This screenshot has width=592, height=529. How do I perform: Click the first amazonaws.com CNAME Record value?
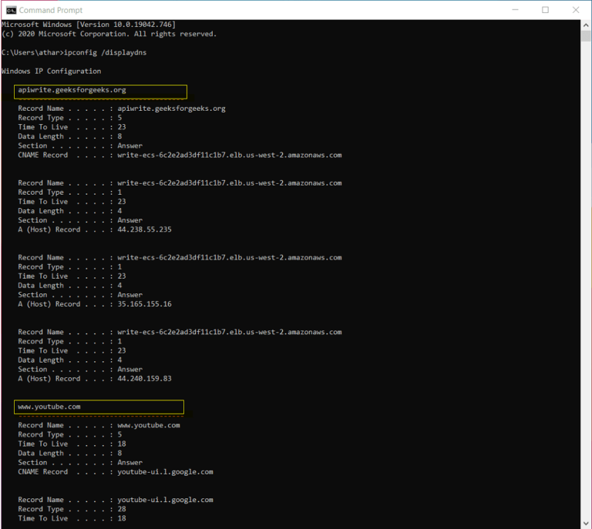(230, 156)
